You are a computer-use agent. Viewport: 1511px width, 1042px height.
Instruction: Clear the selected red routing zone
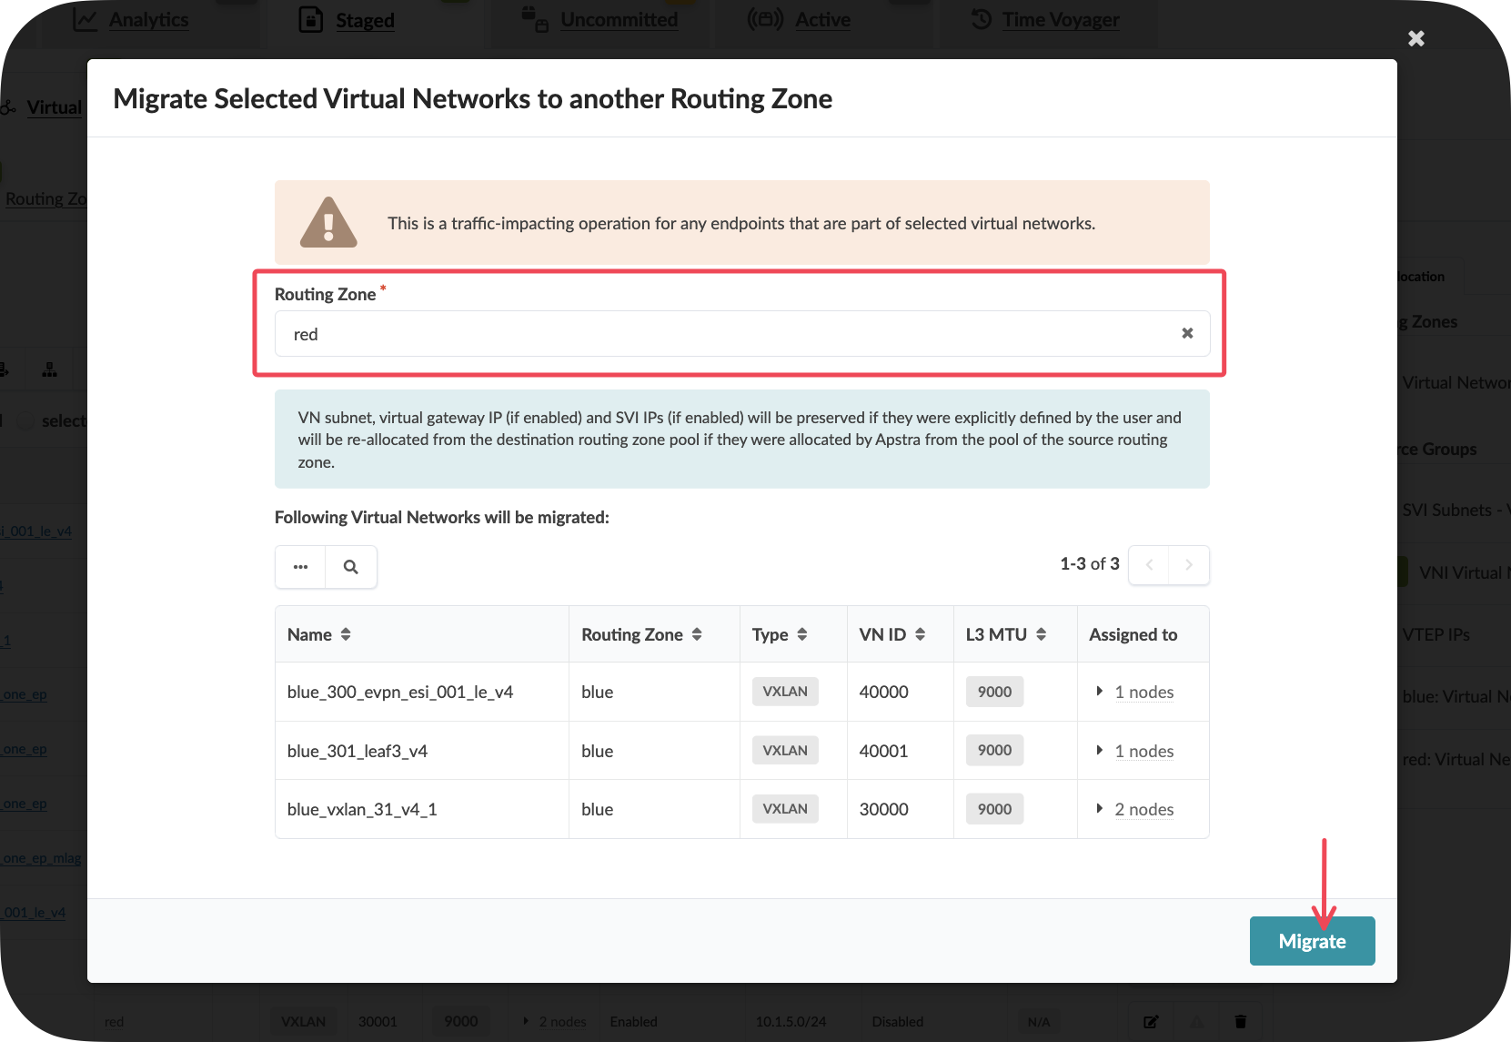coord(1187,333)
